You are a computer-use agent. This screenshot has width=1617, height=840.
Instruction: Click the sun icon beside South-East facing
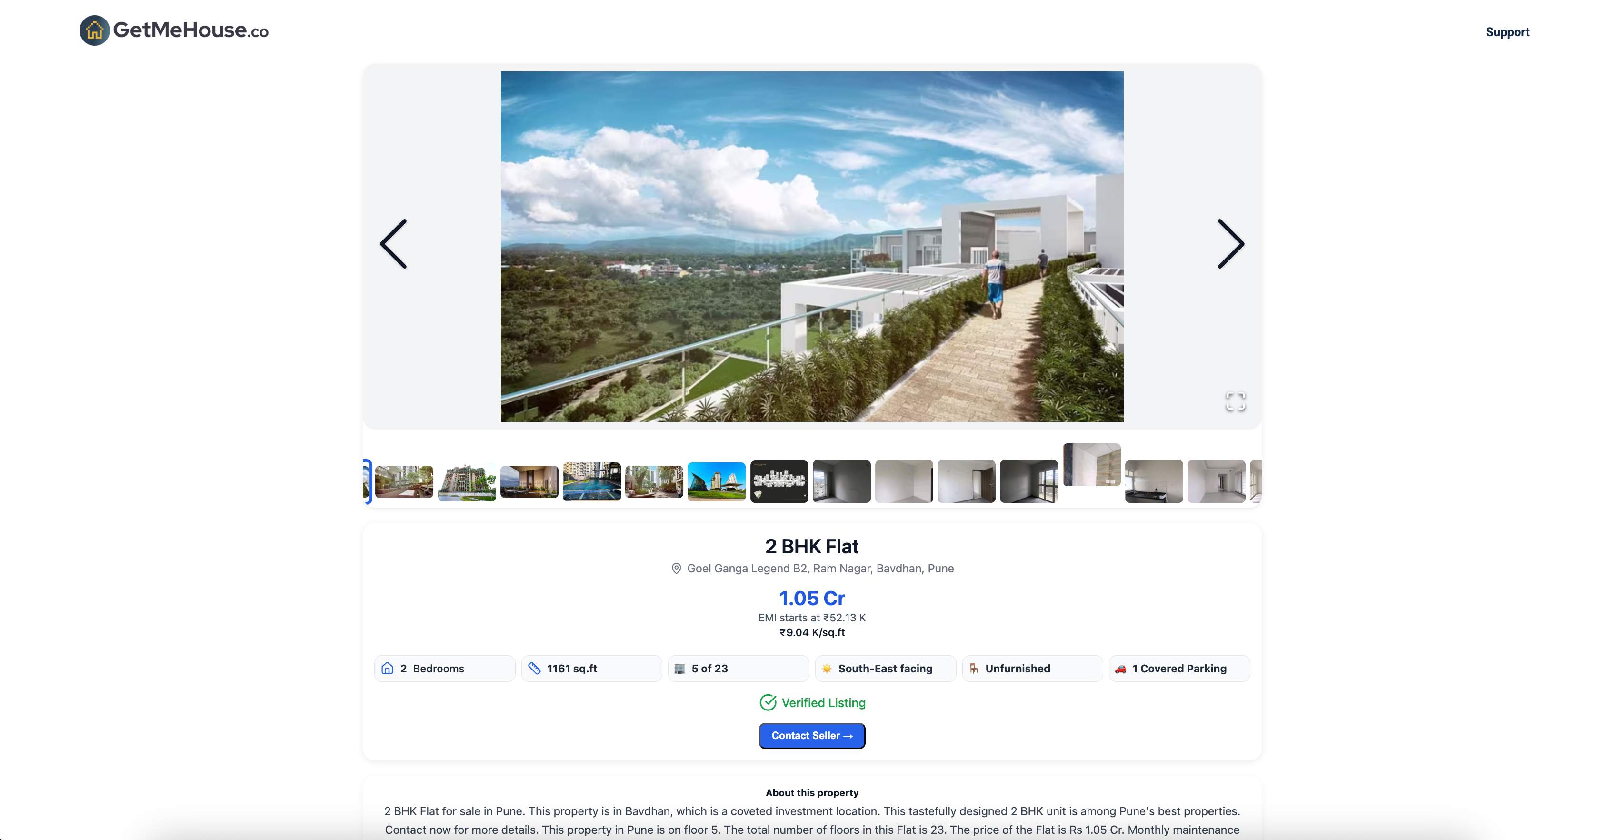pyautogui.click(x=827, y=669)
